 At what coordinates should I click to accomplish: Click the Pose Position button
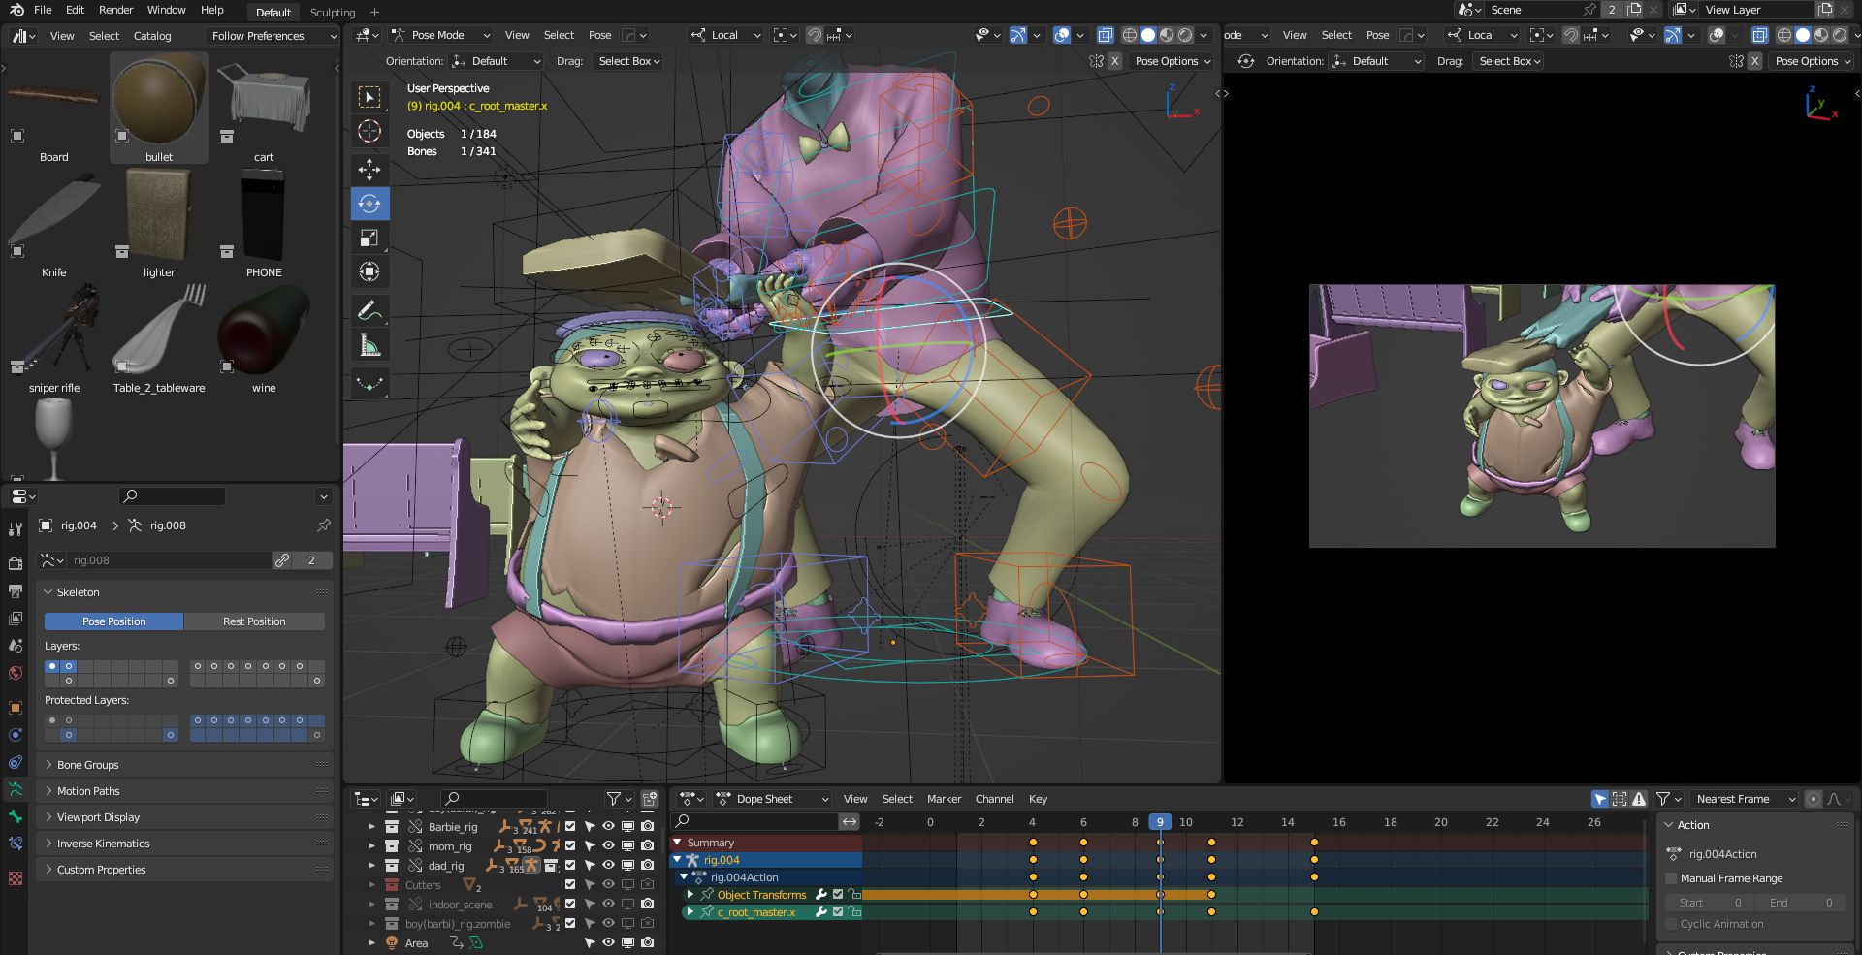tap(113, 621)
